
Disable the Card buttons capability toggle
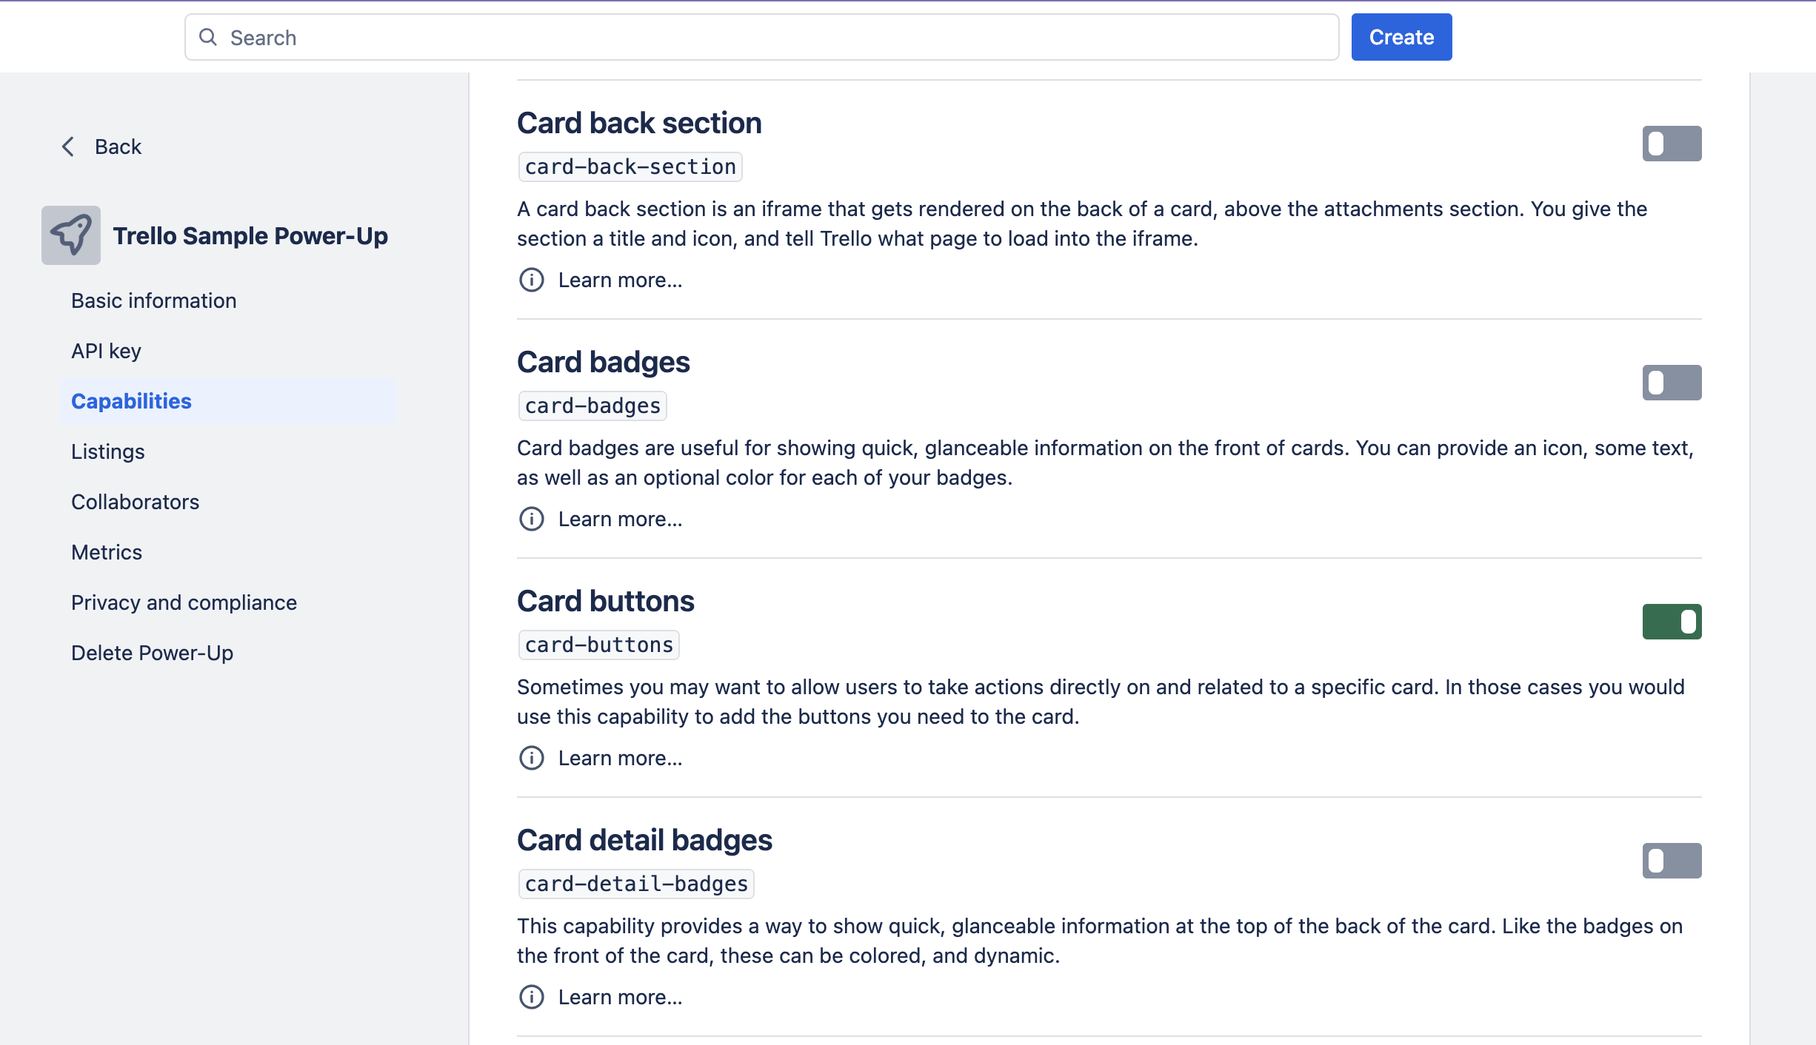click(x=1672, y=621)
